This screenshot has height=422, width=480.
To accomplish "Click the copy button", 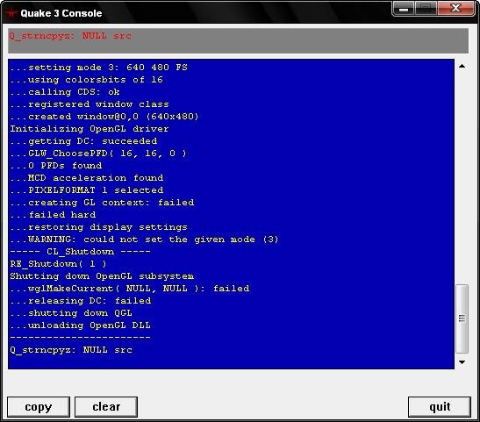I will [x=39, y=407].
